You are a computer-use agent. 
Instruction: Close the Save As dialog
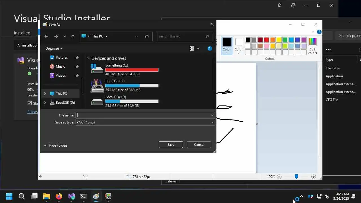coord(212,24)
